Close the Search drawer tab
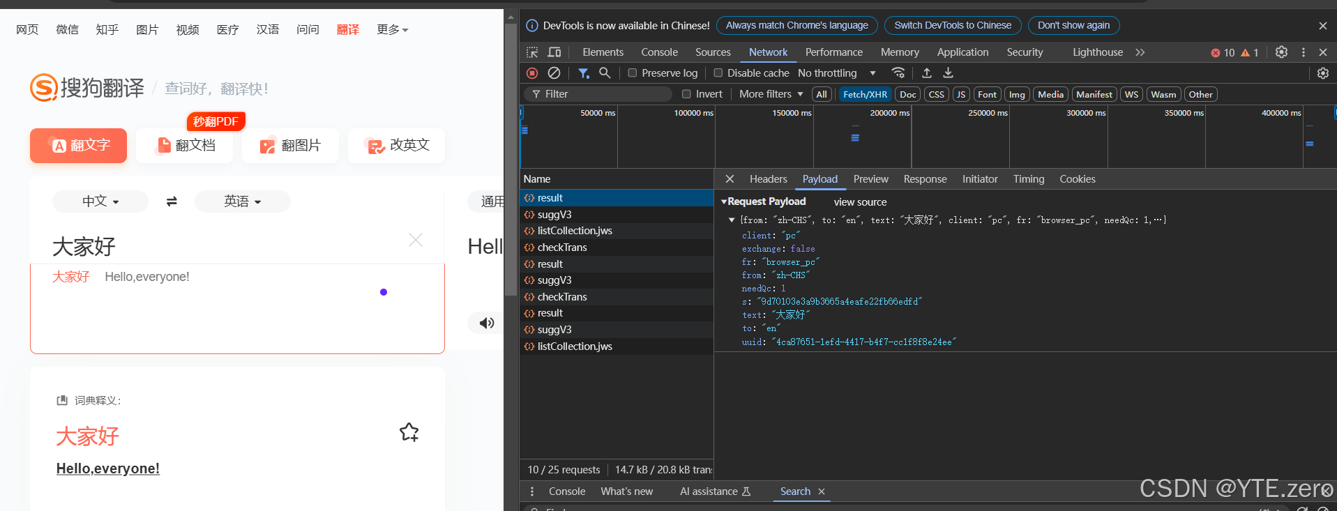 click(822, 491)
